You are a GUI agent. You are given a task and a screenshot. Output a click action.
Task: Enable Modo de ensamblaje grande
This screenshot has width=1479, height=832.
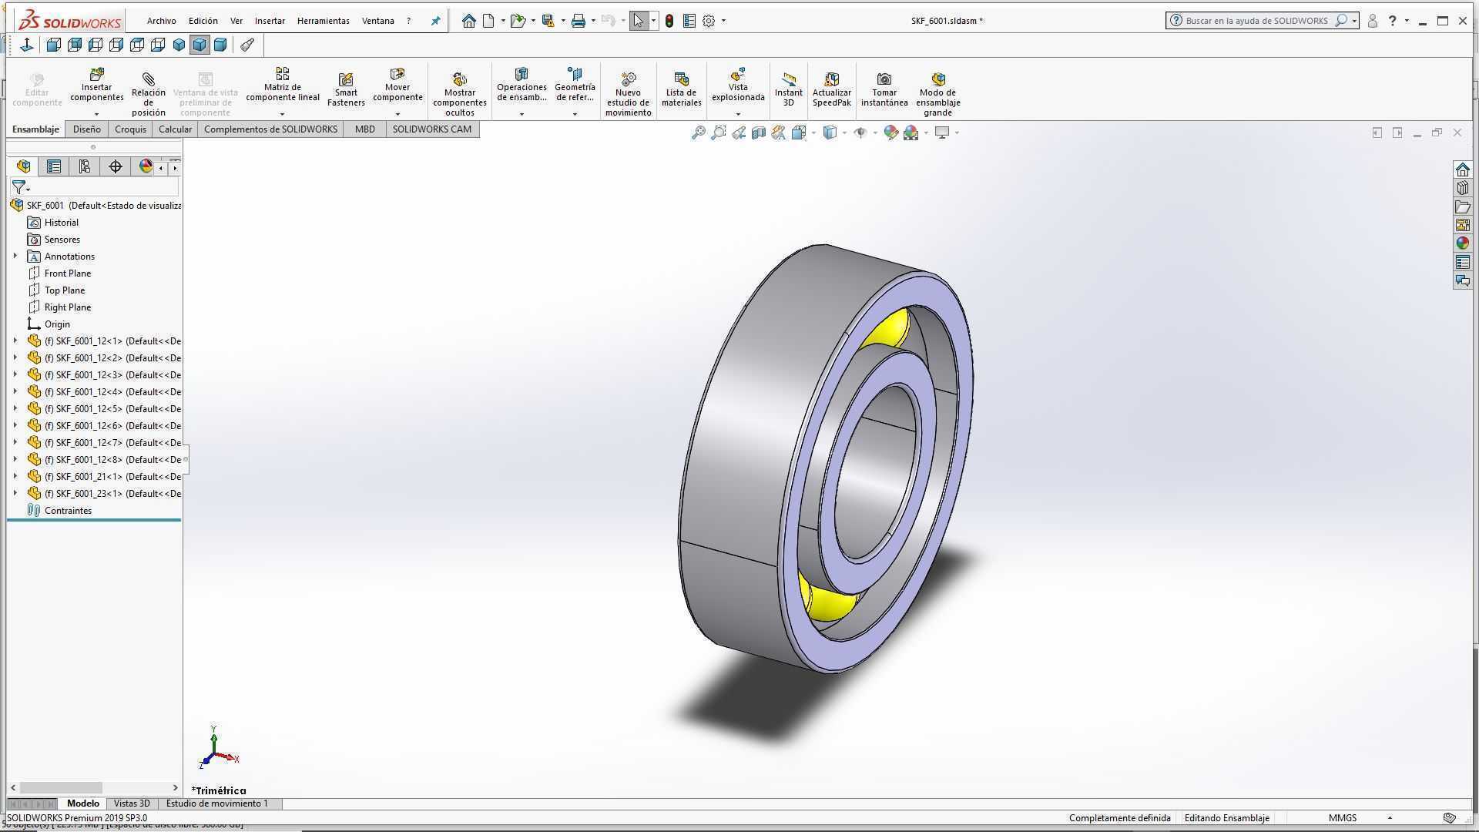937,93
